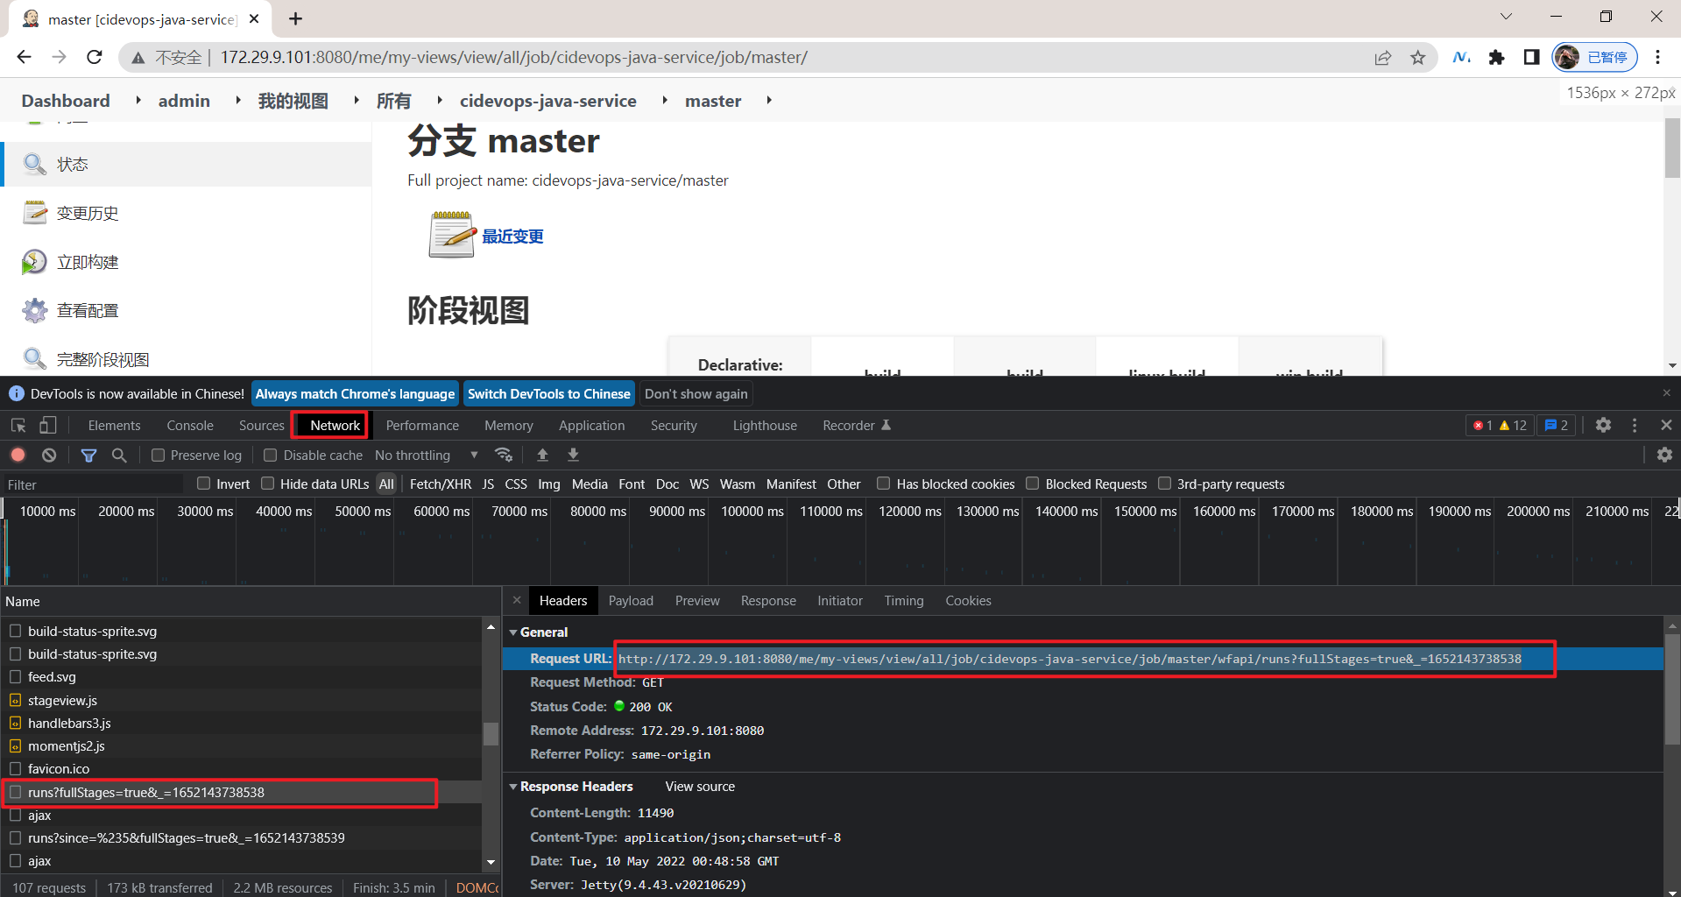Open DevTools settings gear

click(1603, 425)
